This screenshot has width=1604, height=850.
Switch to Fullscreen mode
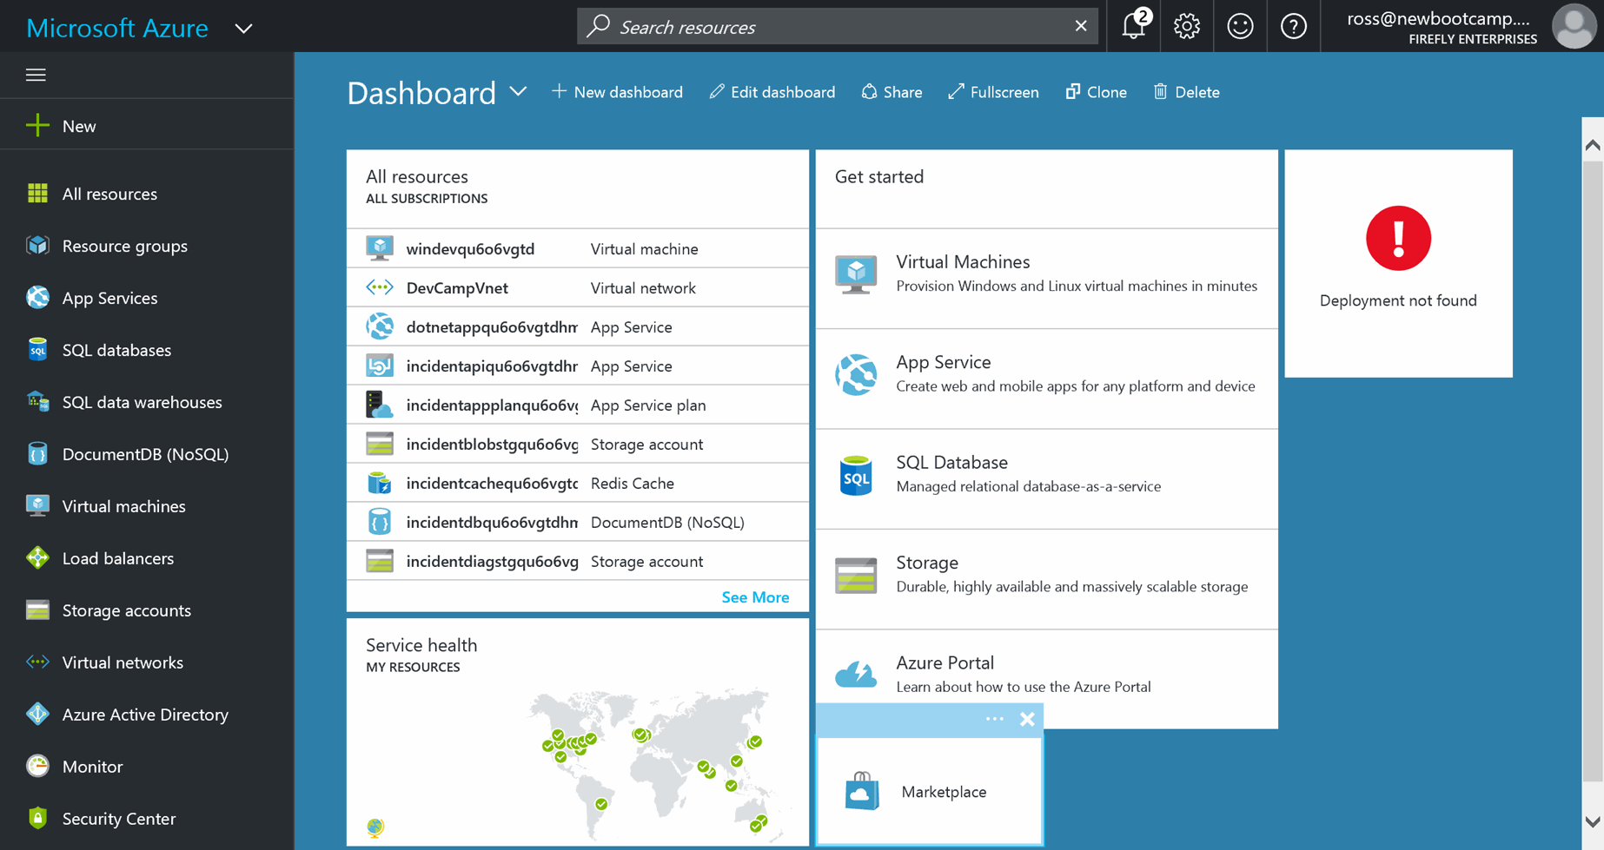(x=993, y=92)
